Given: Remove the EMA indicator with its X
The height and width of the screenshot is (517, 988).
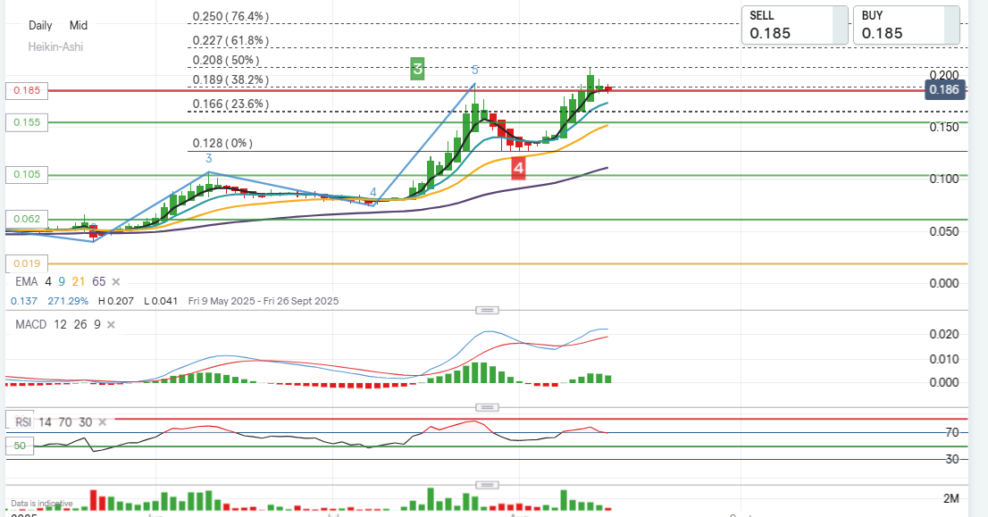Looking at the screenshot, I should point(117,281).
